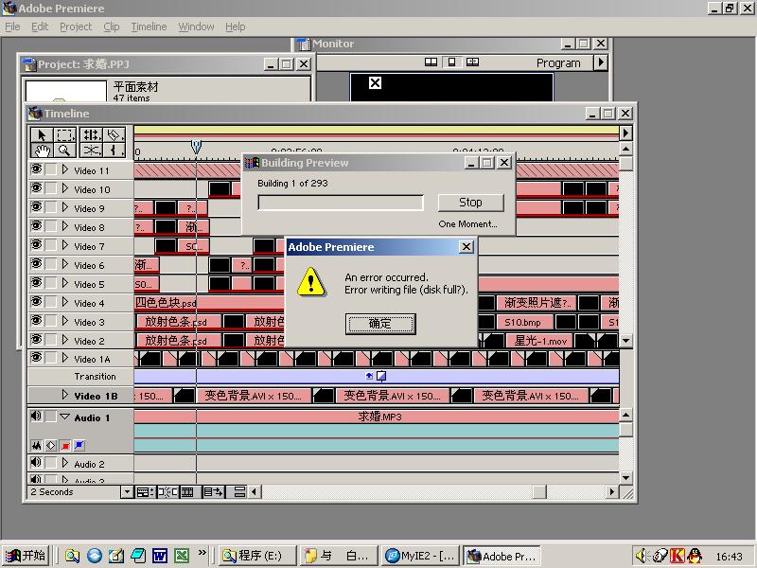The image size is (757, 568).
Task: Expand the Audio 2 track triangle
Action: tap(65, 463)
